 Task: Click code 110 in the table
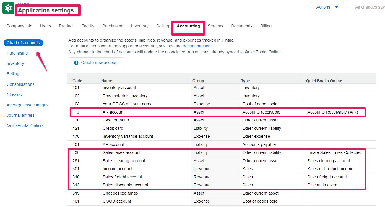tap(76, 112)
